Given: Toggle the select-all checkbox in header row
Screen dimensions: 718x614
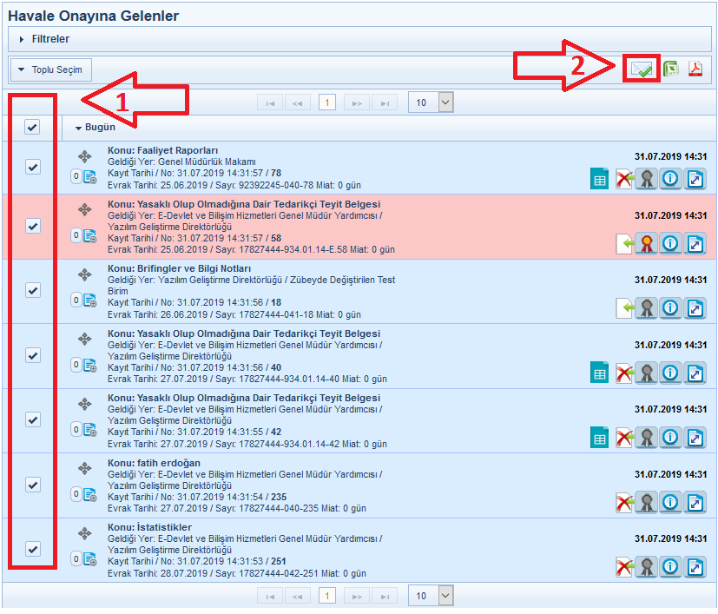Looking at the screenshot, I should (32, 128).
